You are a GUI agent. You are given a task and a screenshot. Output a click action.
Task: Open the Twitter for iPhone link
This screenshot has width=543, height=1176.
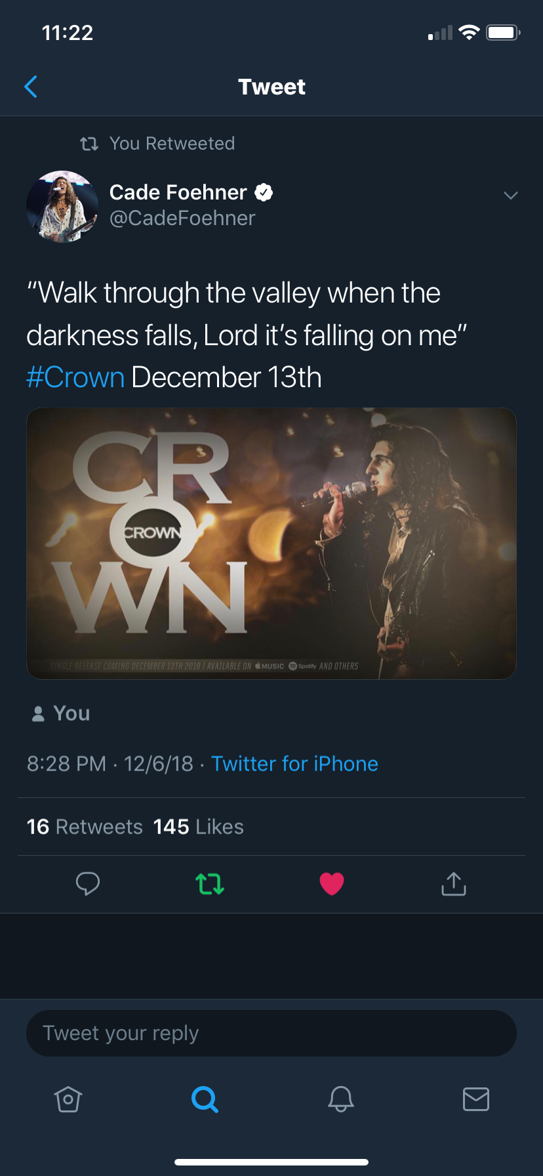[294, 764]
